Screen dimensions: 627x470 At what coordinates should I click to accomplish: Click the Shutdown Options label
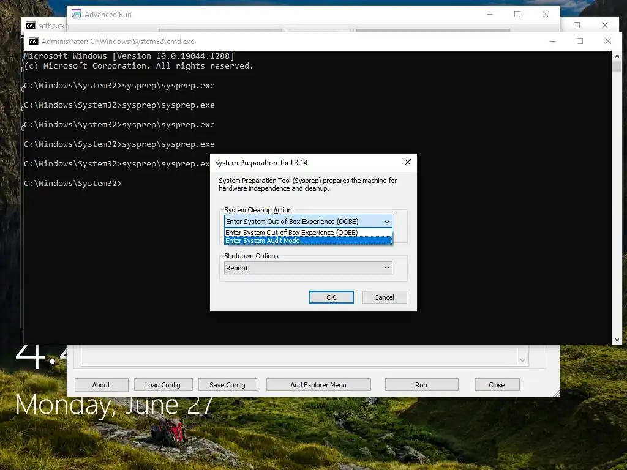point(251,256)
